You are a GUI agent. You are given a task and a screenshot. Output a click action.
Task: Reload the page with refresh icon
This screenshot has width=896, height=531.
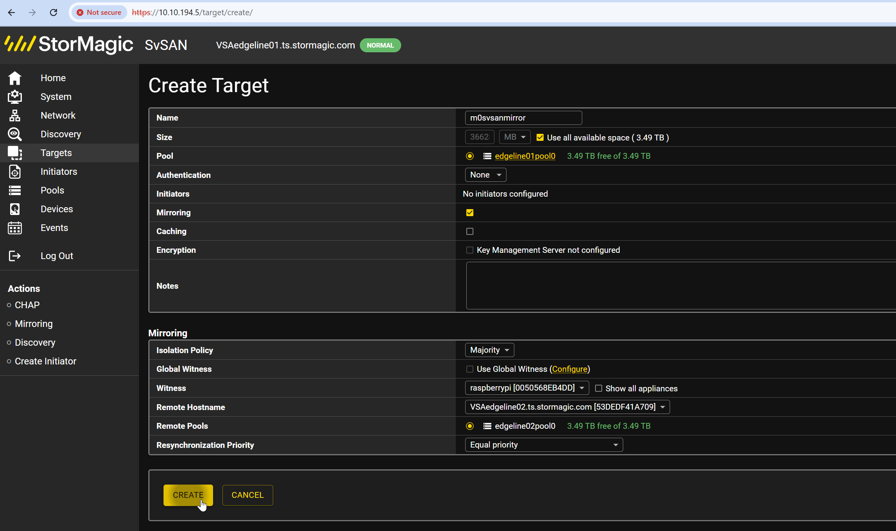(53, 12)
